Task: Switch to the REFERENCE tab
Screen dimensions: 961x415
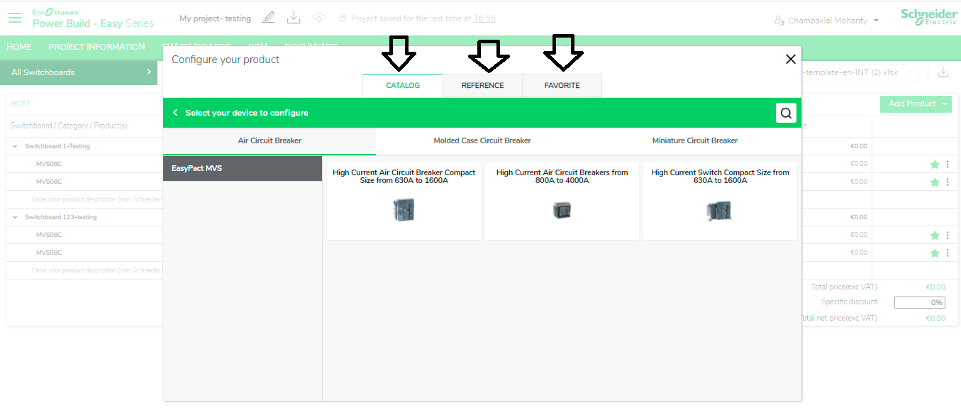Action: click(482, 85)
